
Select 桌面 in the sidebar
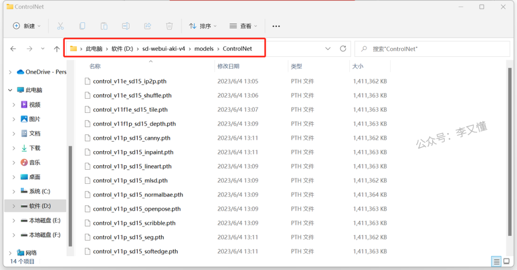point(31,177)
